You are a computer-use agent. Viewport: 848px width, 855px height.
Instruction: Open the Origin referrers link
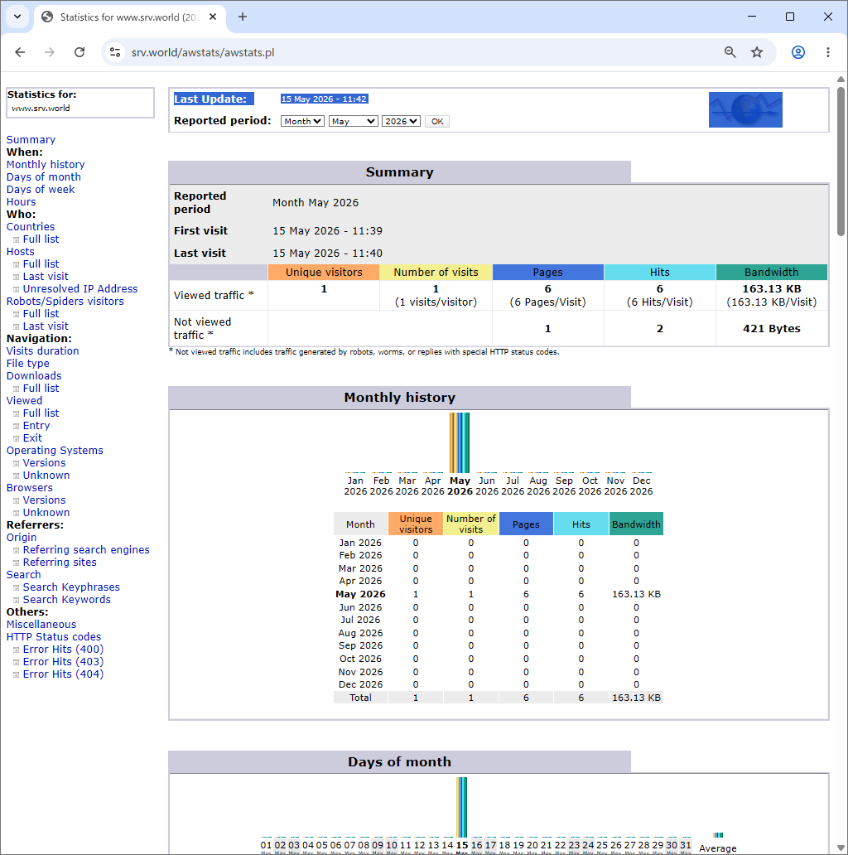[22, 537]
